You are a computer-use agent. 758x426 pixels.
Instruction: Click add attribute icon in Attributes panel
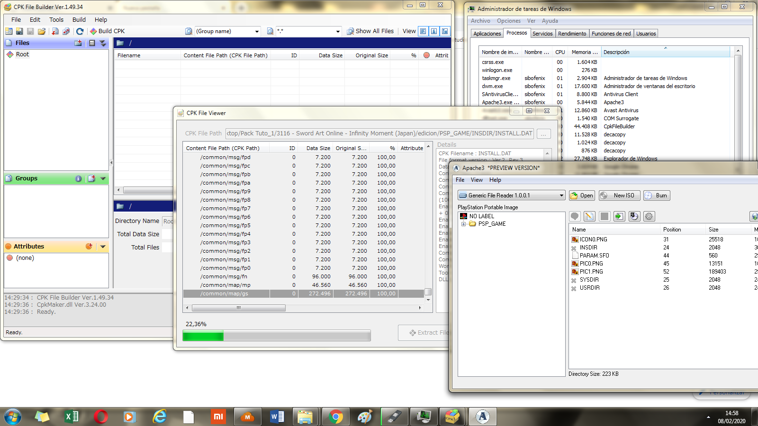pos(89,247)
